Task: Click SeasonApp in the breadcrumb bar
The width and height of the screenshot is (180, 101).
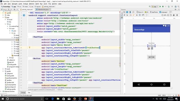Action: (6, 7)
